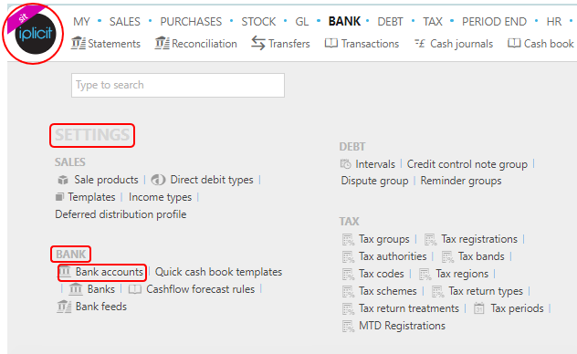The width and height of the screenshot is (577, 354).
Task: Click the Tax regions icon
Action: pyautogui.click(x=425, y=274)
